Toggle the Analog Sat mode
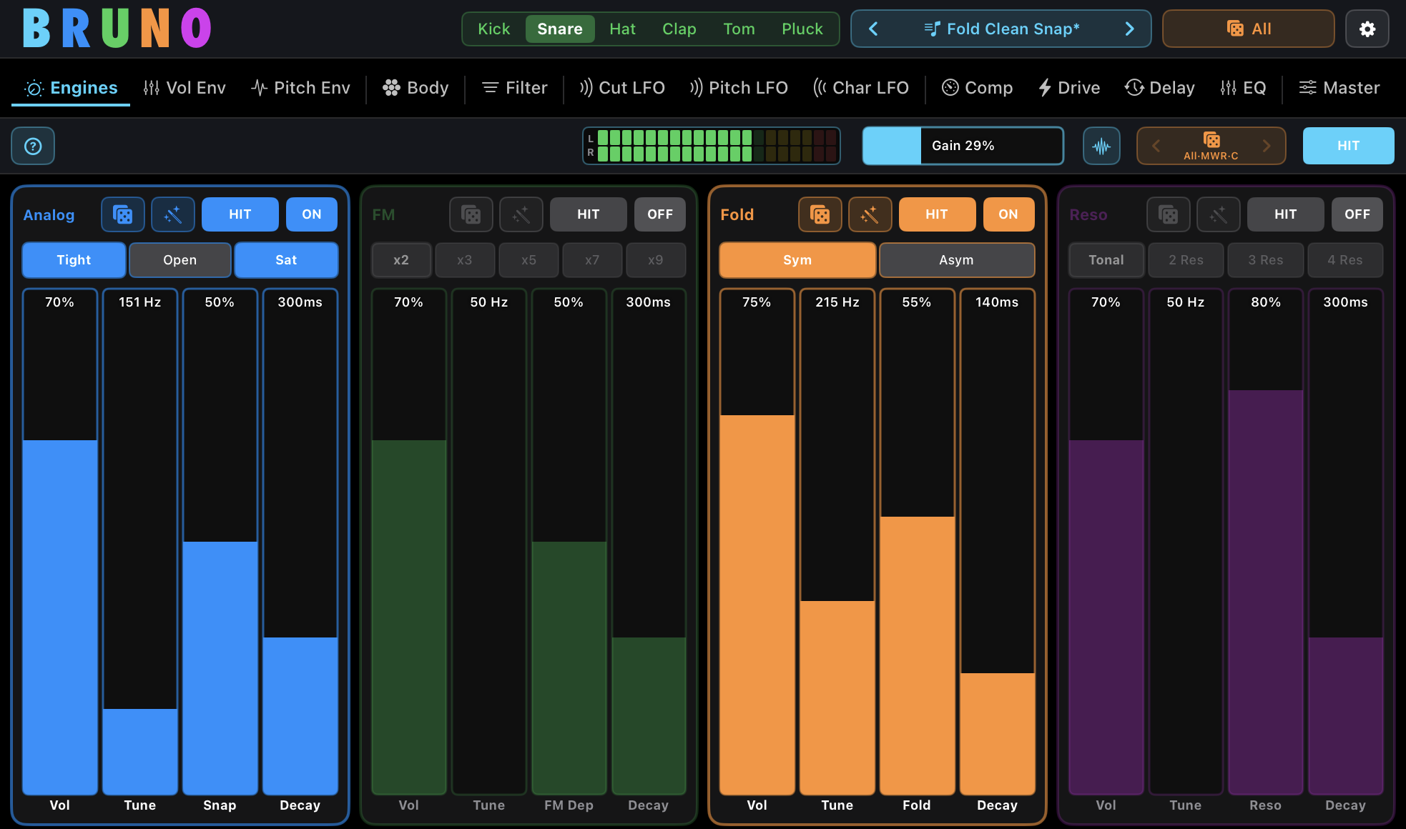This screenshot has width=1406, height=829. pyautogui.click(x=286, y=260)
